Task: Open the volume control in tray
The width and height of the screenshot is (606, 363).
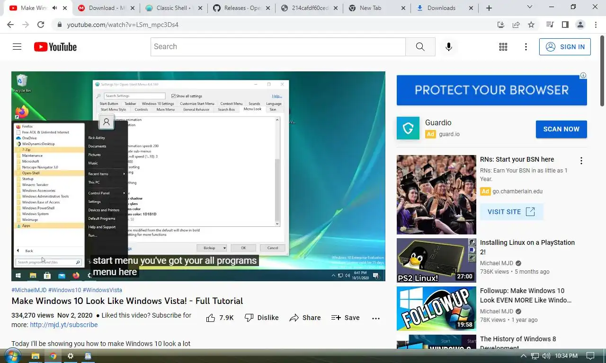Action: click(x=546, y=356)
